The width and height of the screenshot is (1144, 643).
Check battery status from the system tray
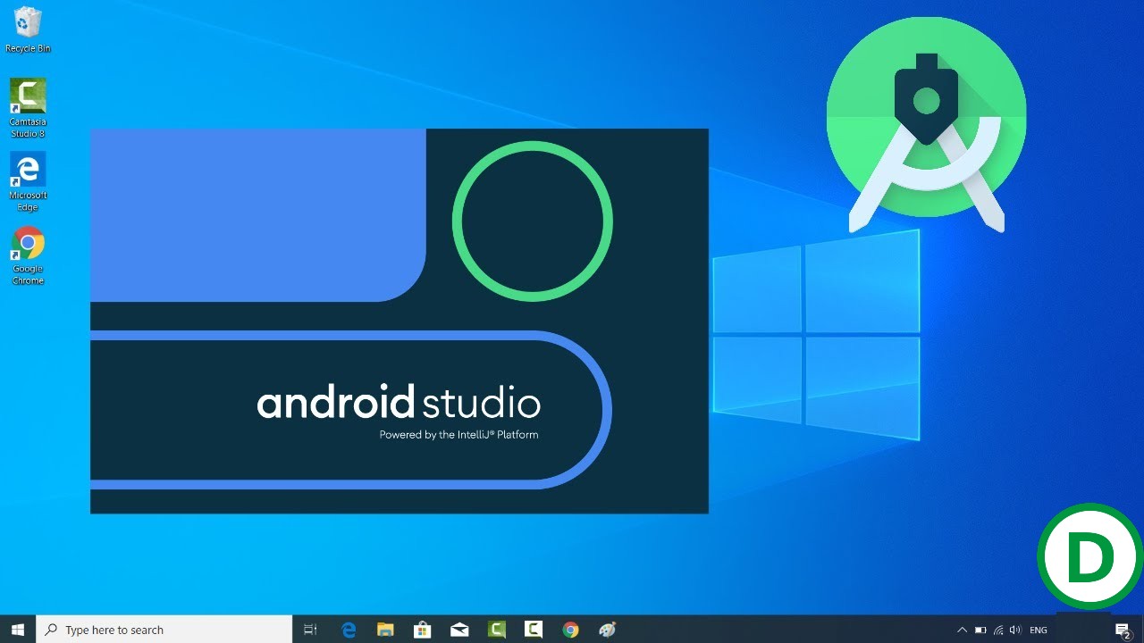point(980,629)
